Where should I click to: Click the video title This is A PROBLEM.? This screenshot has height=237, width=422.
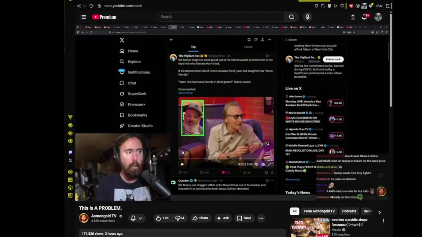pos(100,208)
